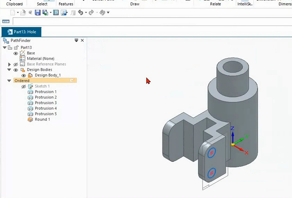Click the Protrusion 3 feature icon
Screen dimensions: 292x198
[x=30, y=103]
